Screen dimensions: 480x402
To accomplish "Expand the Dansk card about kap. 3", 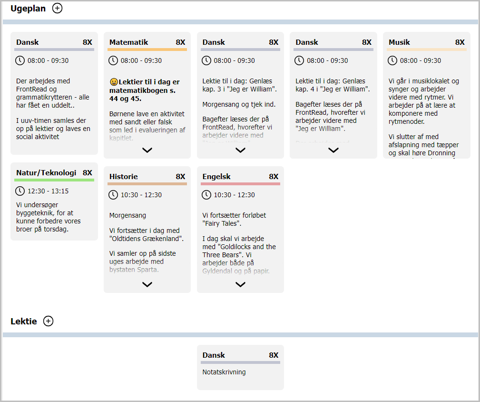I will [240, 150].
